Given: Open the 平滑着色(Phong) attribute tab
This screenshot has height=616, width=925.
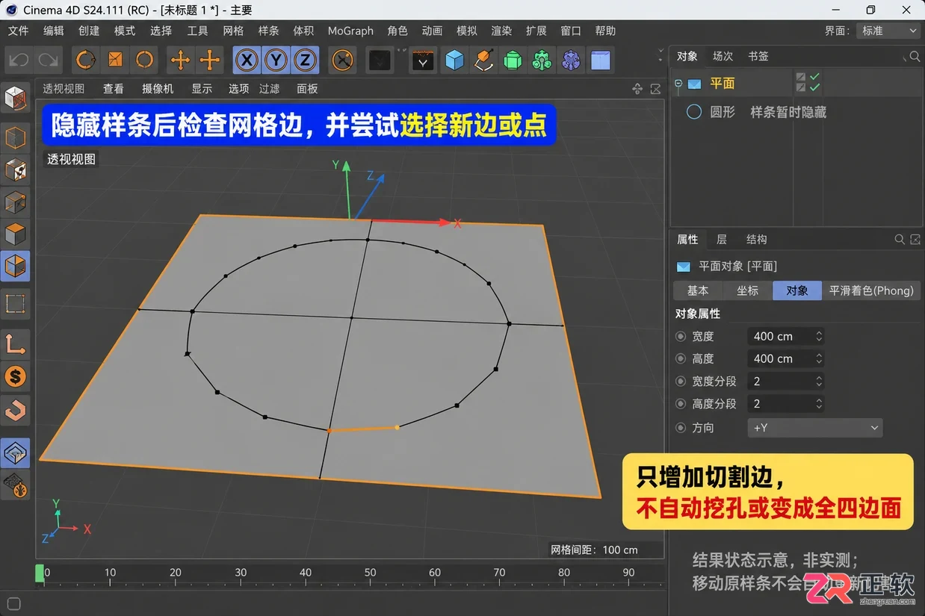Looking at the screenshot, I should (871, 290).
